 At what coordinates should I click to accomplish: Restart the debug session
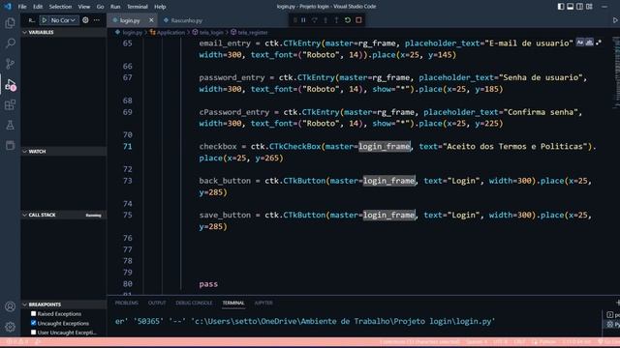pos(348,20)
